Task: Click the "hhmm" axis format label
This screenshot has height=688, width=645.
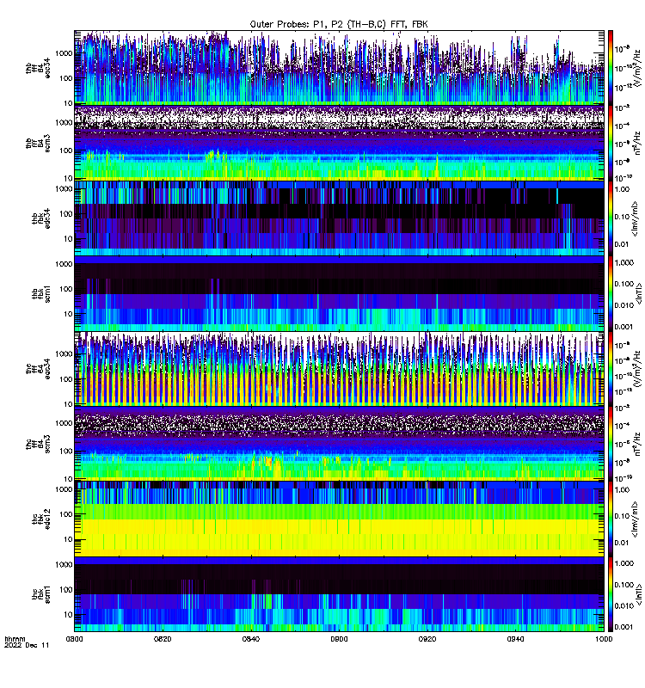Action: 15,639
